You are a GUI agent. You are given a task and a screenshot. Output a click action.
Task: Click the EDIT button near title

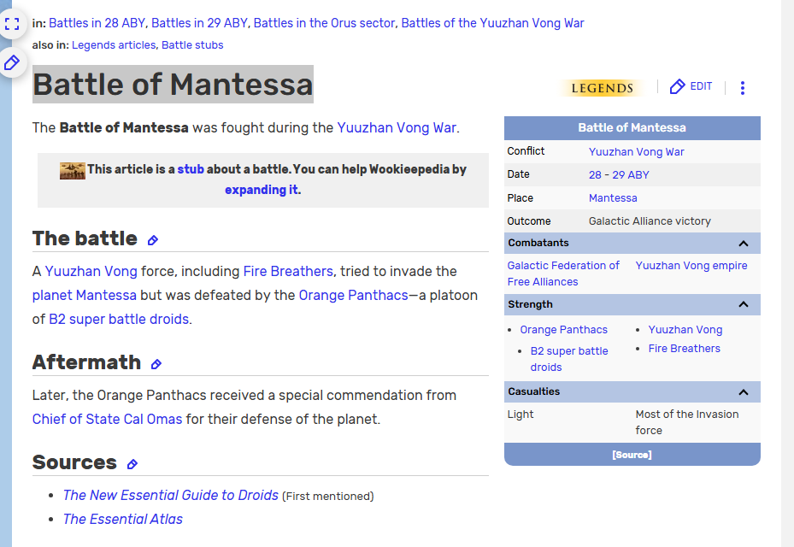[x=691, y=86]
